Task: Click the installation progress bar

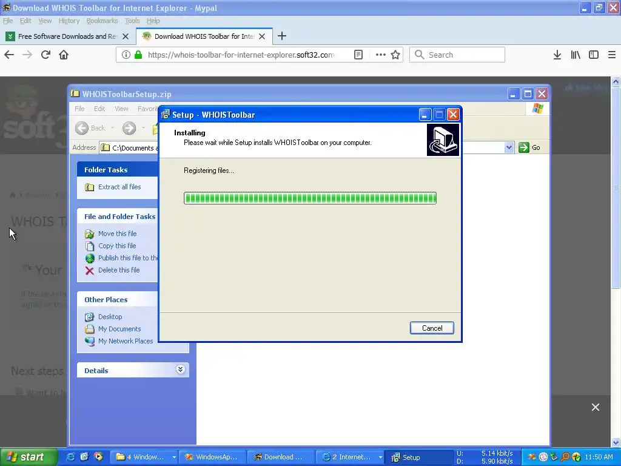Action: click(x=310, y=198)
